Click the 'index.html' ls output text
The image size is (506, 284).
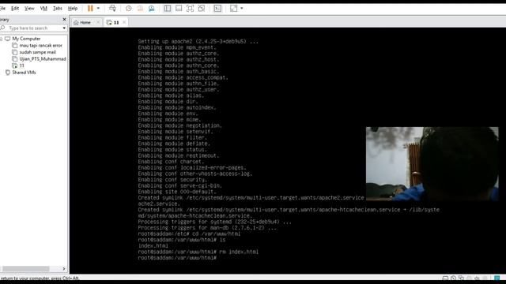(x=153, y=246)
